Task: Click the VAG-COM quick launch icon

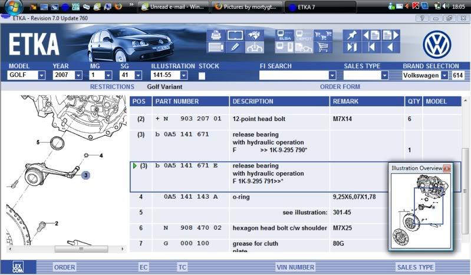Action: (75, 6)
